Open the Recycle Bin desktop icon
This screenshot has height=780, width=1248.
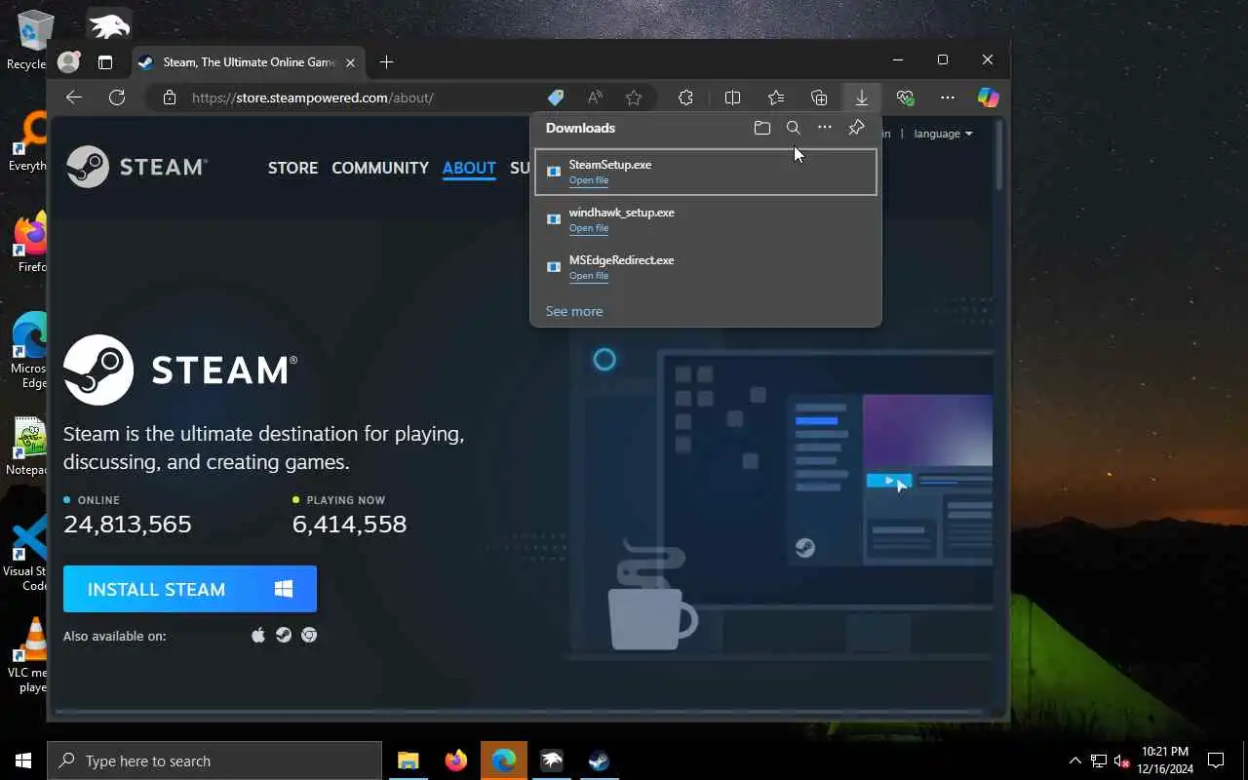pyautogui.click(x=29, y=39)
